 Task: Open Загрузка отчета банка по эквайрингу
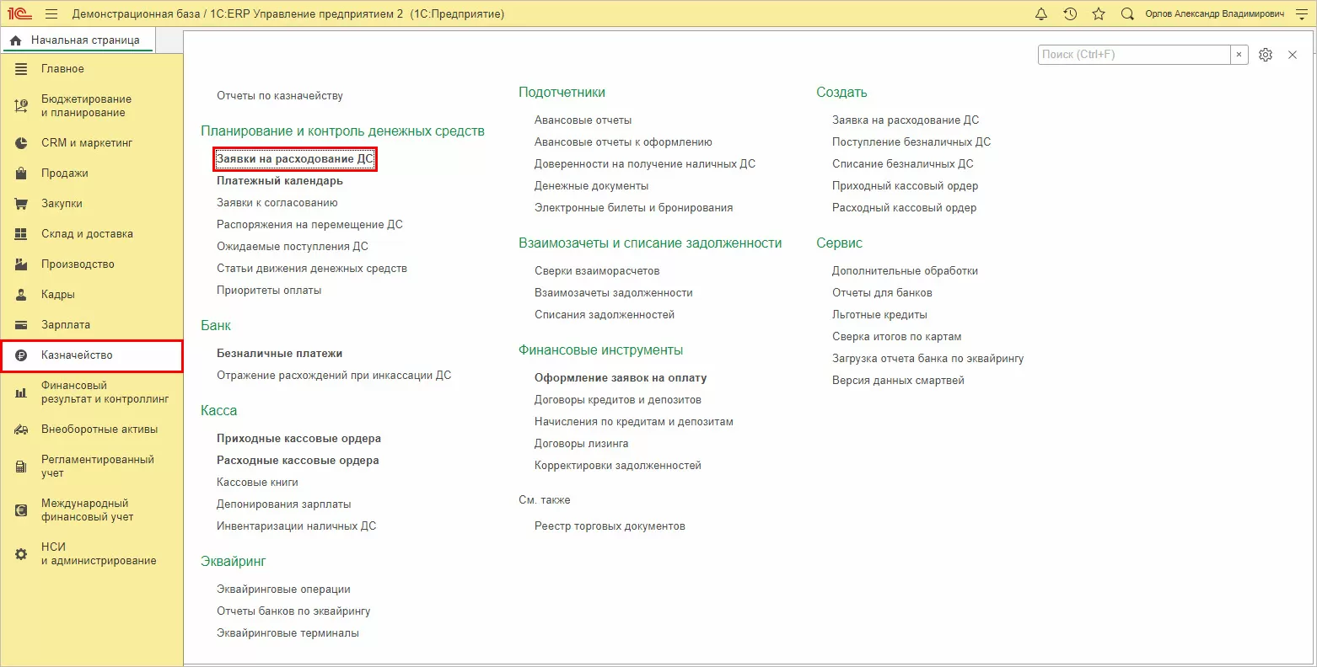coord(928,359)
